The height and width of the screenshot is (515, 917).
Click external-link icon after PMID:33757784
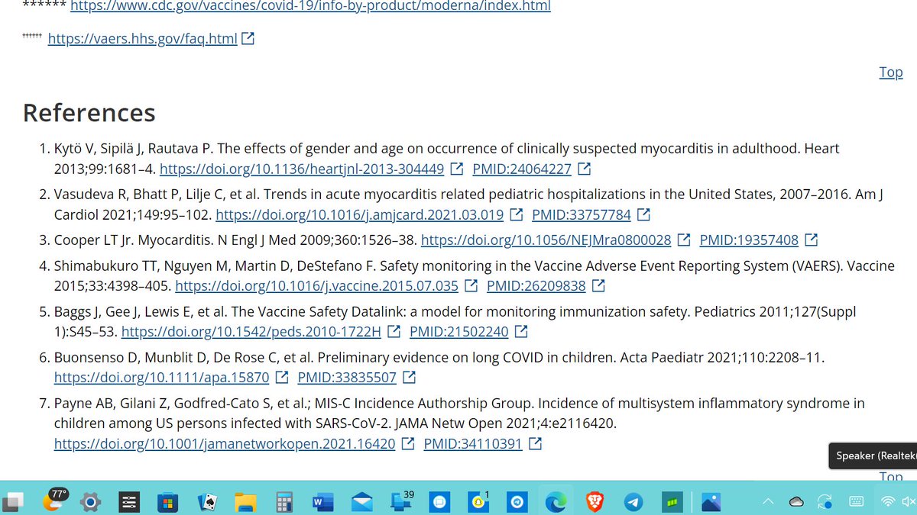coord(643,214)
